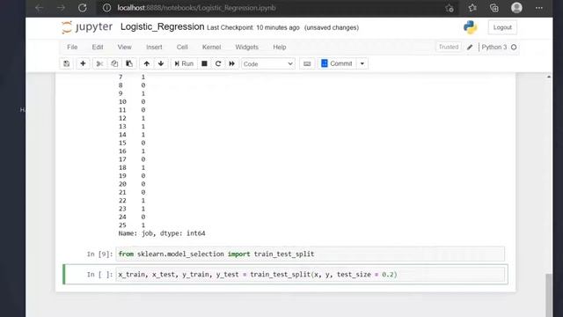Click output row index 20
The width and height of the screenshot is (563, 317).
pos(122,184)
